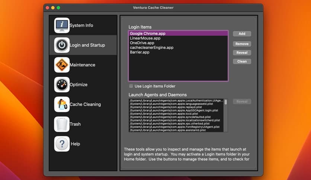Viewport: 311px width, 180px height.
Task: Click the Add button
Action: 242,34
